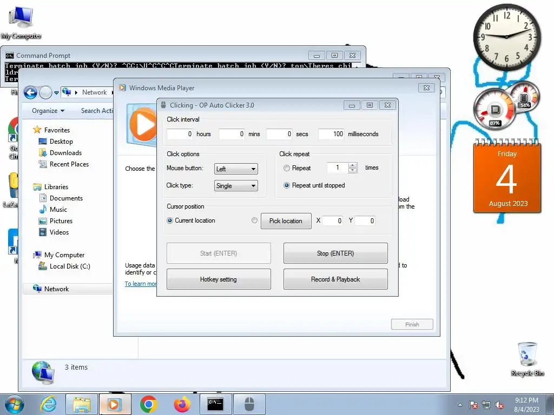The height and width of the screenshot is (415, 554).
Task: Launch Google Chrome from the taskbar
Action: point(148,404)
